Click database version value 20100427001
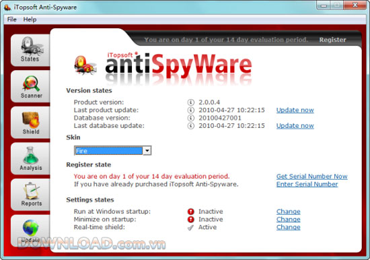Screen dimensions: 370x260 point(220,118)
